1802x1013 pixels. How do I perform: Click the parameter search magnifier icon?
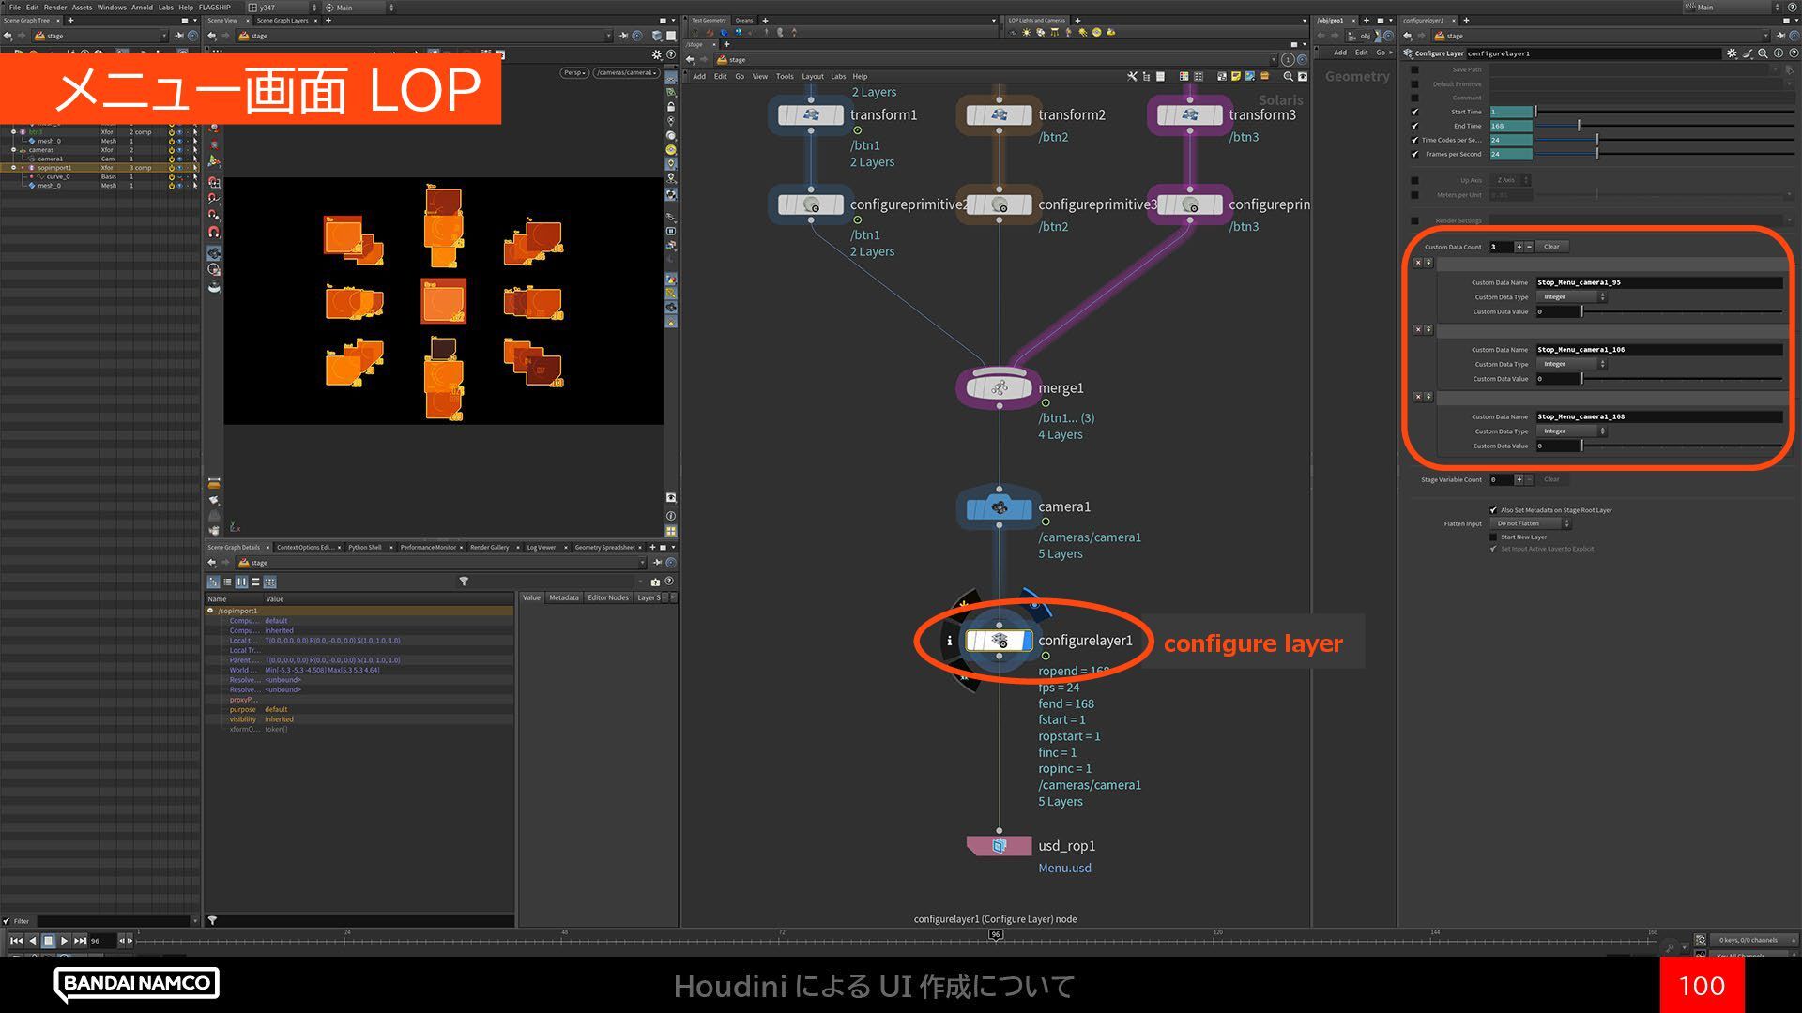click(1764, 53)
